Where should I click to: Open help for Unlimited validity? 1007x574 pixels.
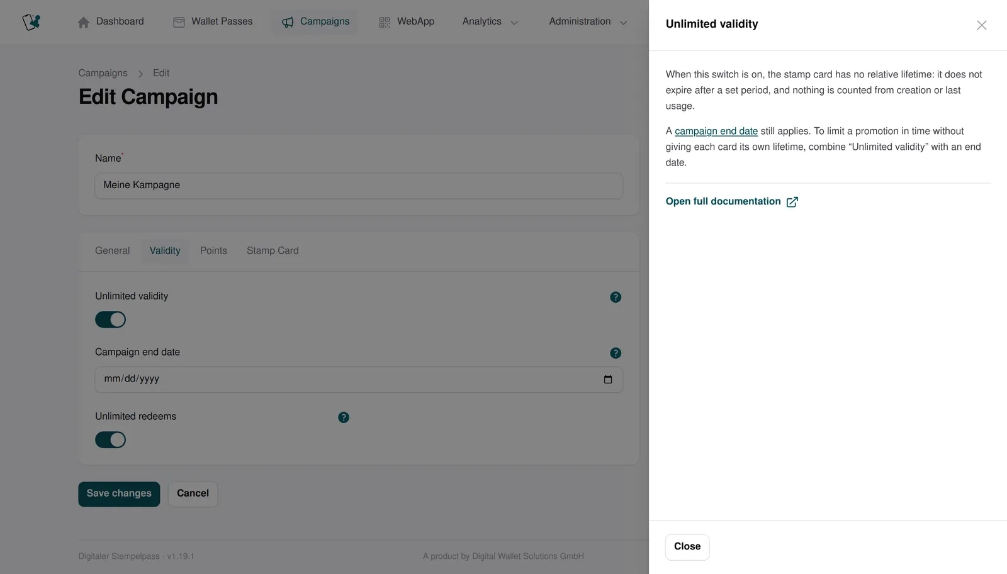616,297
